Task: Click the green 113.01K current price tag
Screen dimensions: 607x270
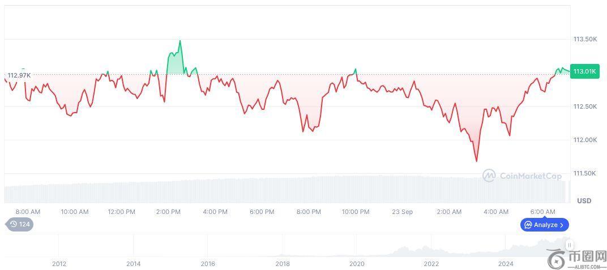Action: tap(584, 71)
